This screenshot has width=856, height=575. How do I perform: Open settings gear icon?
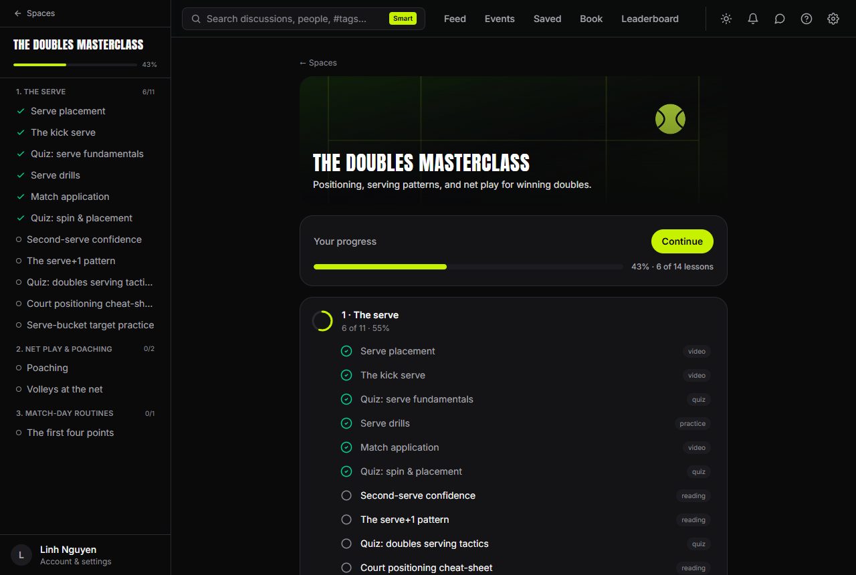[x=833, y=19]
